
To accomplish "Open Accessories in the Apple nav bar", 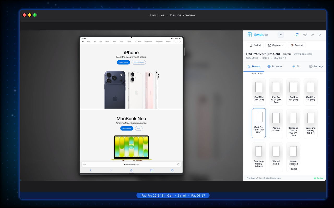I will pos(159,42).
